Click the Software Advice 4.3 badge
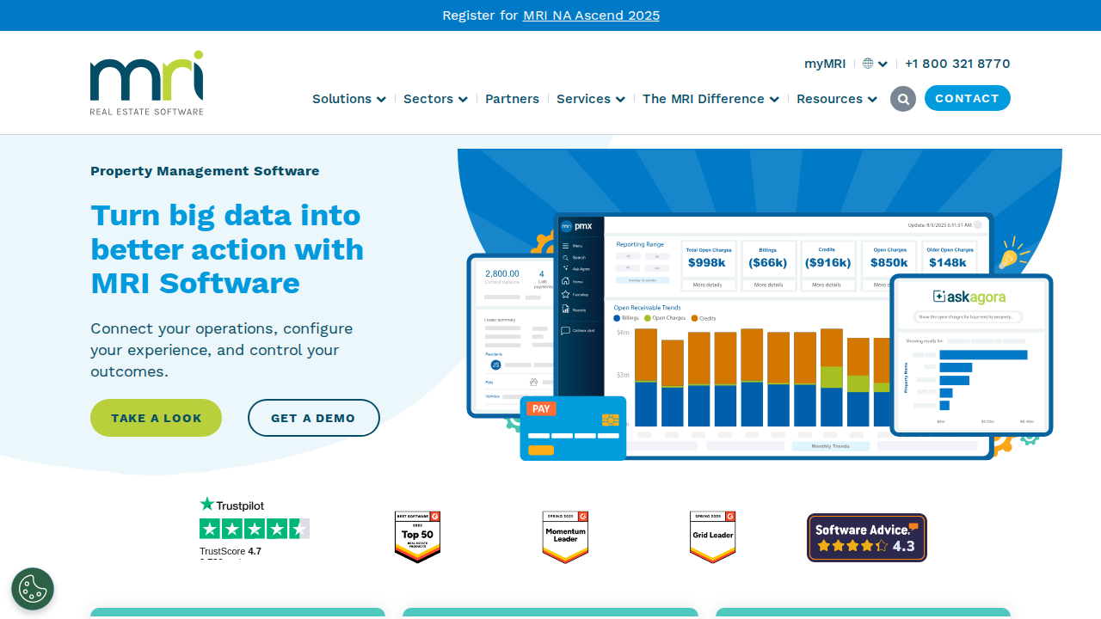Image resolution: width=1101 pixels, height=619 pixels. 867,537
